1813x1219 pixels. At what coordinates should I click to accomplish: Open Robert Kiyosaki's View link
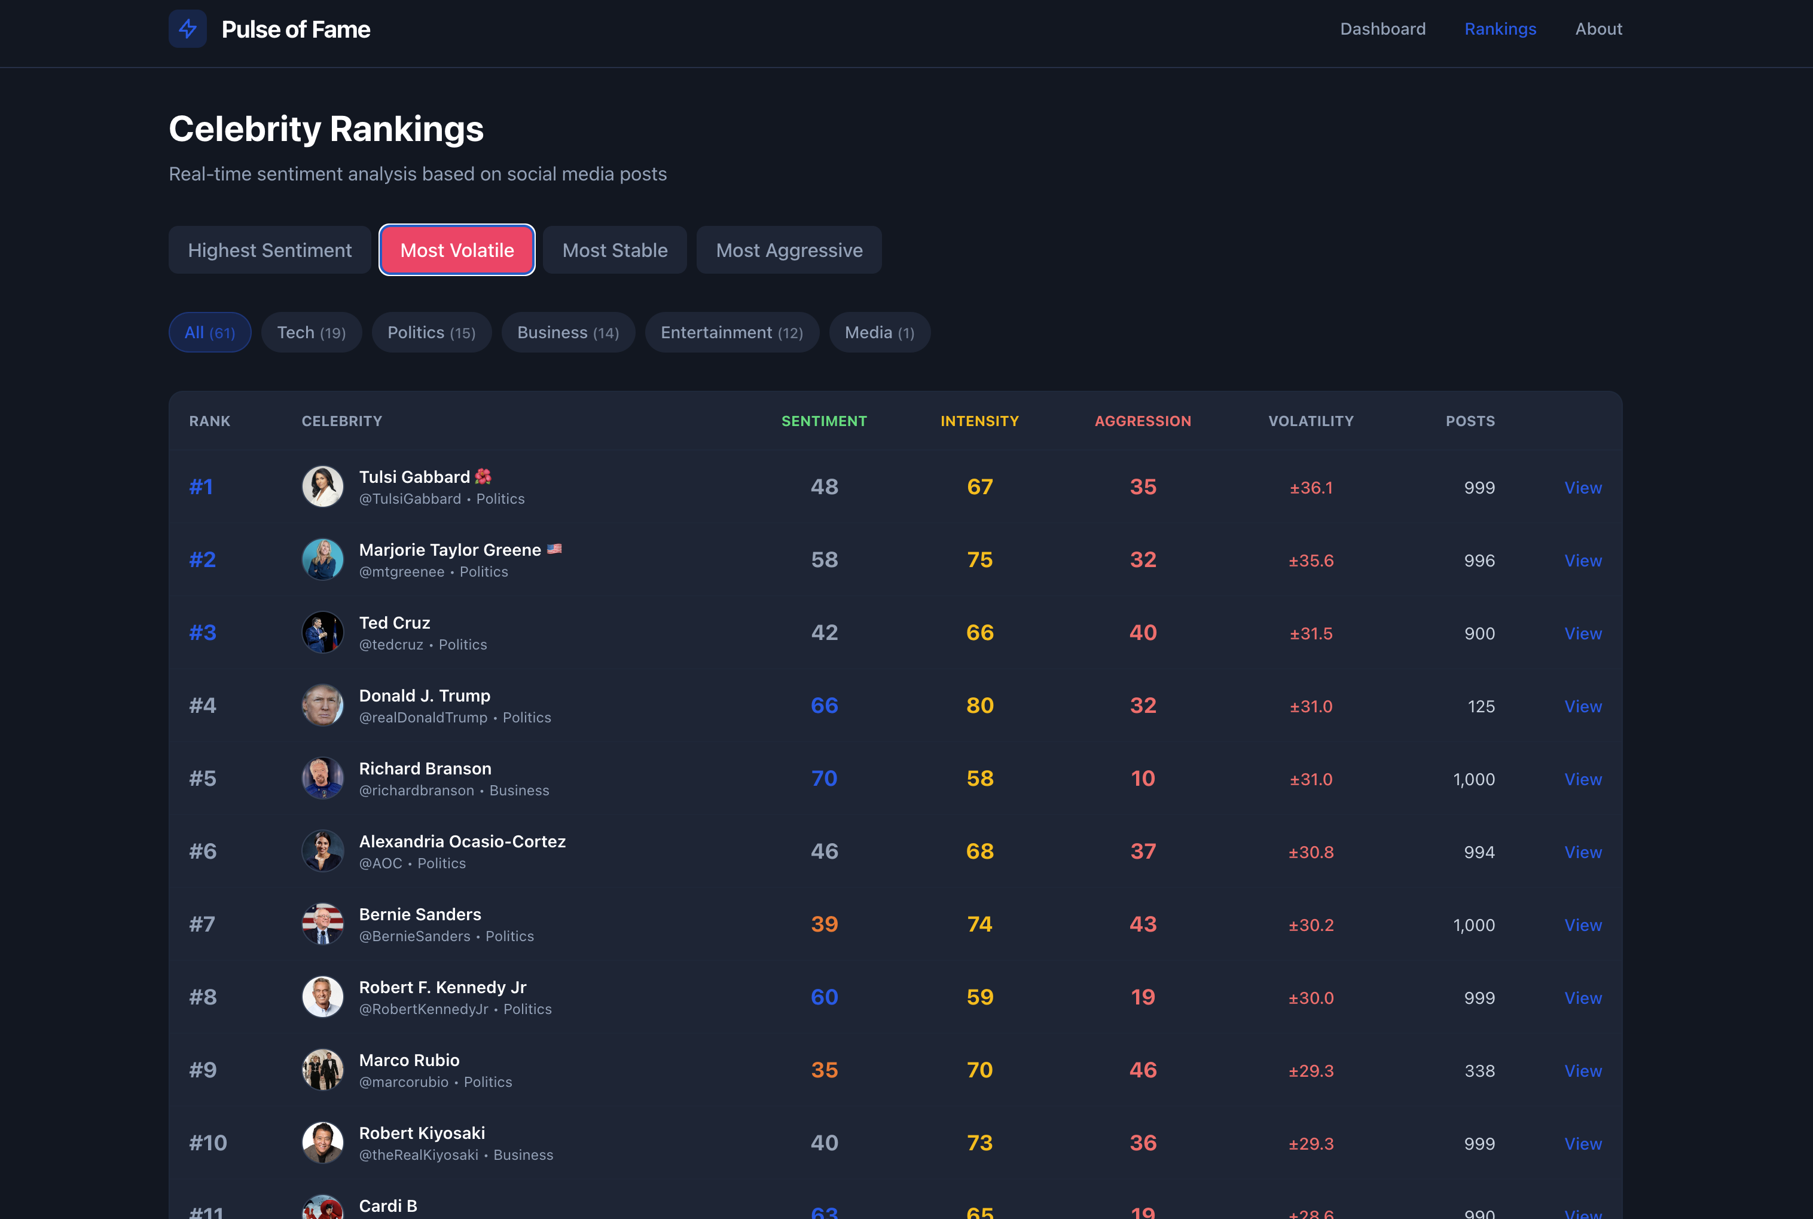[x=1583, y=1143]
